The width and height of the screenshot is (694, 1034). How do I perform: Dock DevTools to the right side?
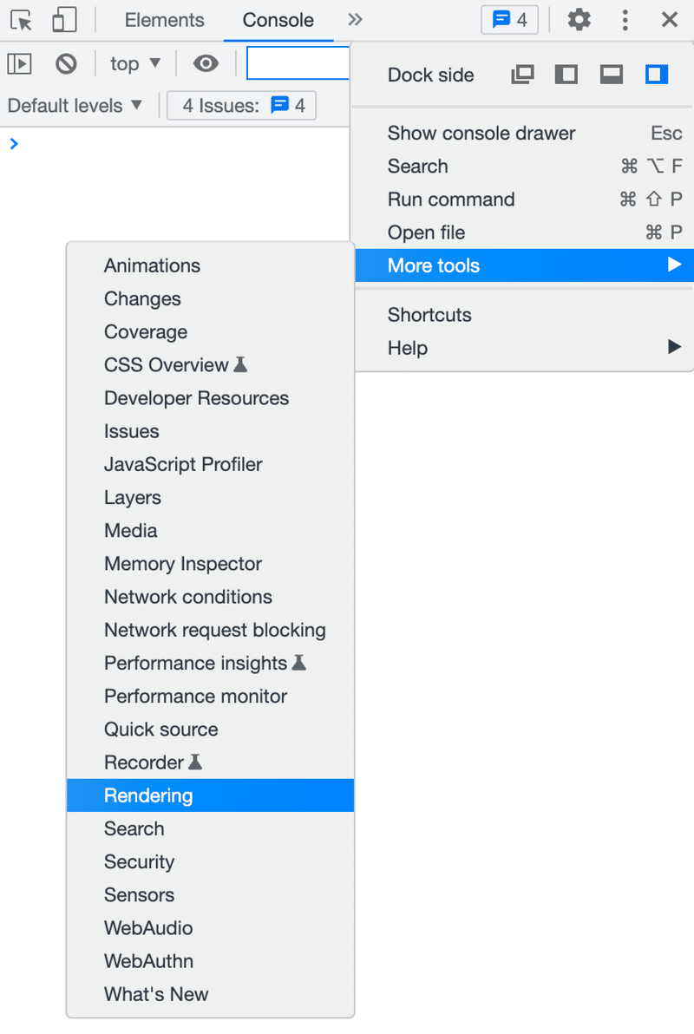pos(657,75)
